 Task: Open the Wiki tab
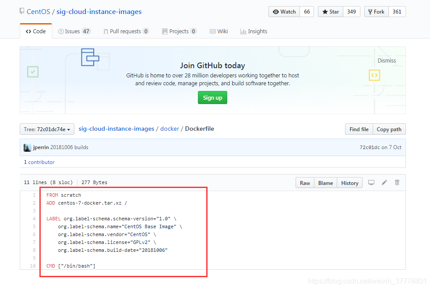219,31
